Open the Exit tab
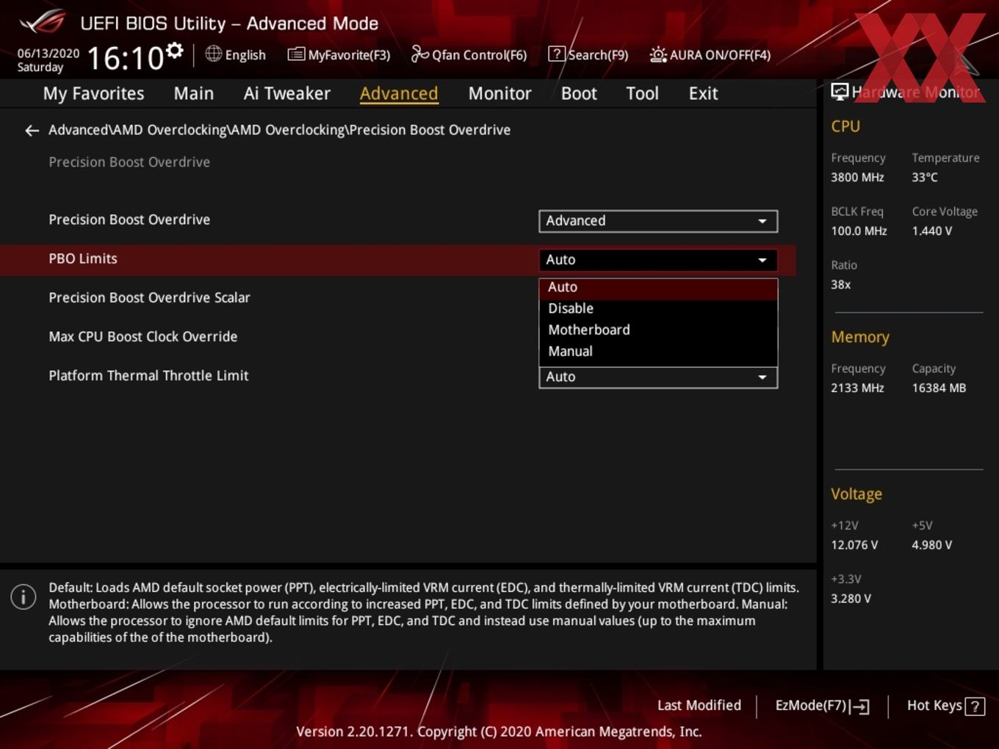999x749 pixels. pyautogui.click(x=703, y=93)
